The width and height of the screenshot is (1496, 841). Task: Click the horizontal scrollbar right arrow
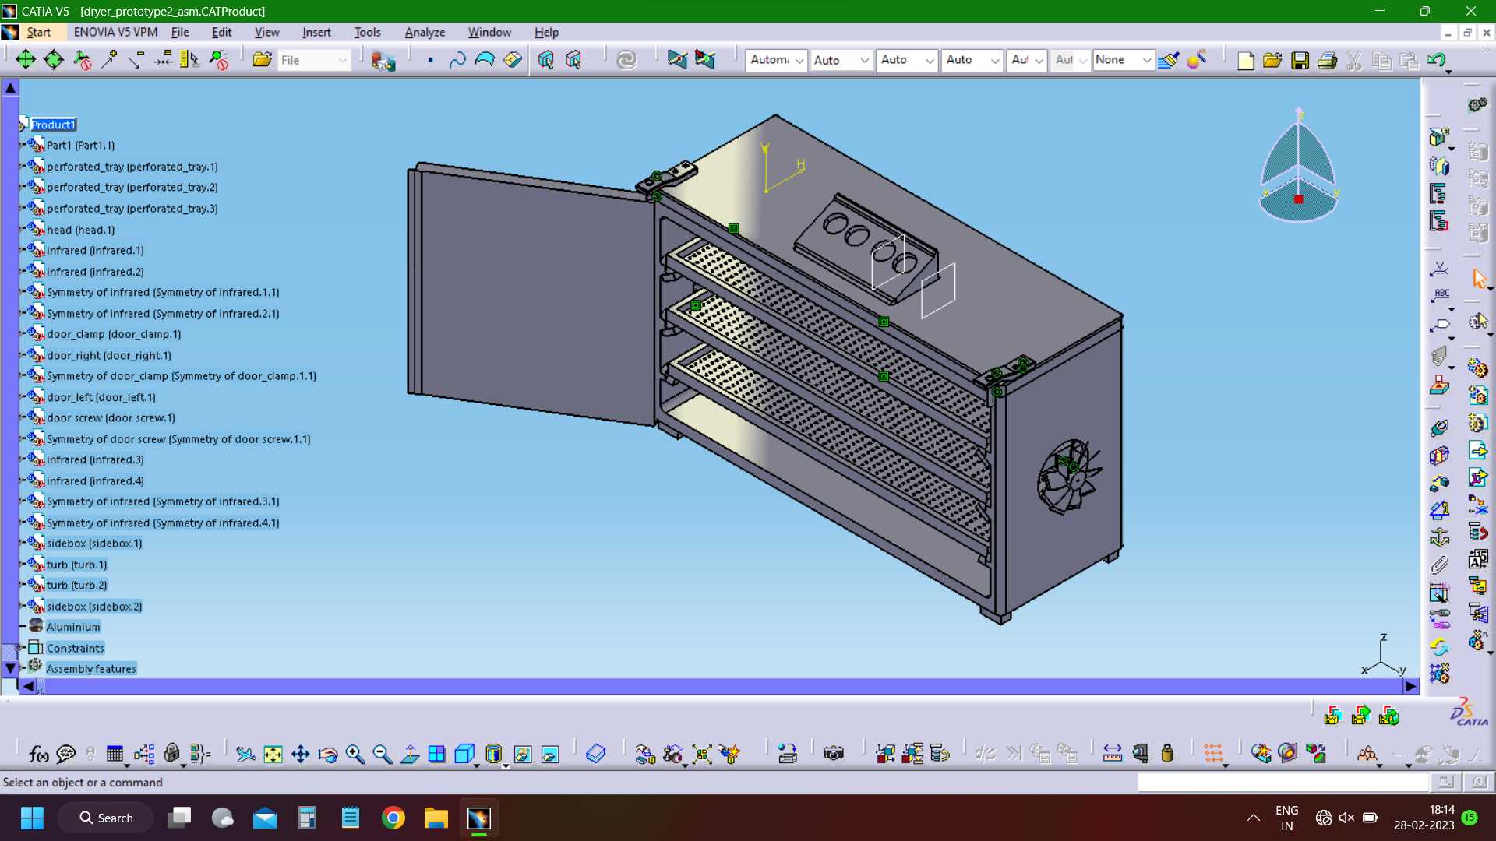(1411, 686)
